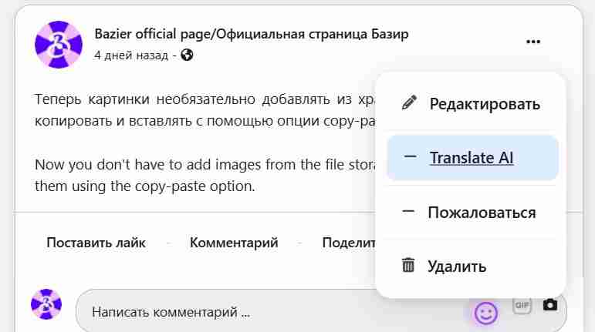The image size is (595, 332).
Task: Click the globe audience icon
Action: click(x=186, y=55)
